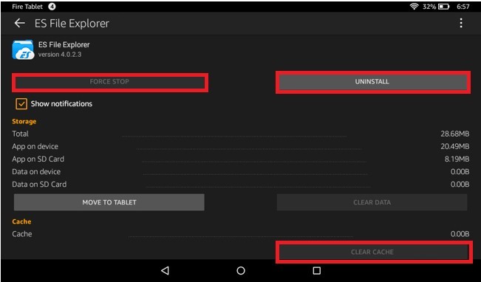Tap the 0.00B cache size value

[x=460, y=234]
